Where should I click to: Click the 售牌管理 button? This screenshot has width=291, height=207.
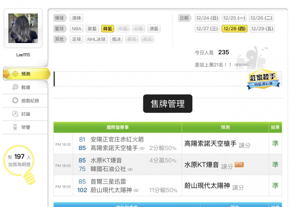[x=168, y=103]
